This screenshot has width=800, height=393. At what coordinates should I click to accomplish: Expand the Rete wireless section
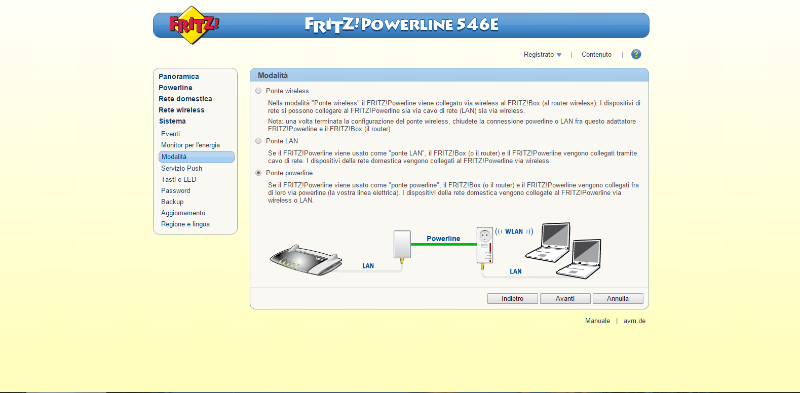pyautogui.click(x=181, y=110)
